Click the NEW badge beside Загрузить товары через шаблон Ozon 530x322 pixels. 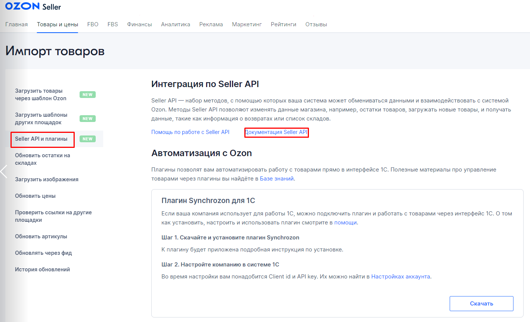[87, 95]
